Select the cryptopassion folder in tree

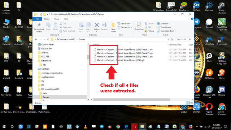tap(46, 77)
